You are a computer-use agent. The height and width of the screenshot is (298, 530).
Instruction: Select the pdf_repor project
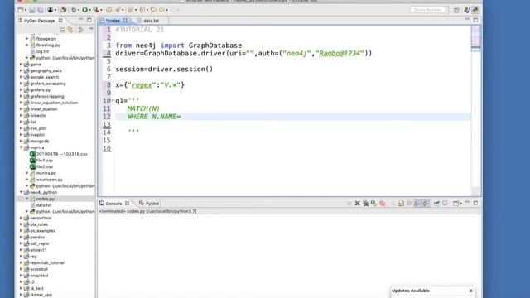pos(40,243)
